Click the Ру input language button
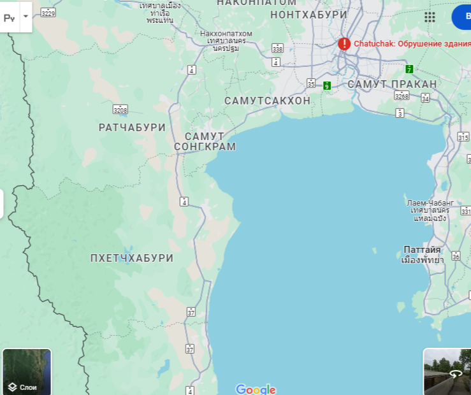471x395 pixels. [10, 18]
